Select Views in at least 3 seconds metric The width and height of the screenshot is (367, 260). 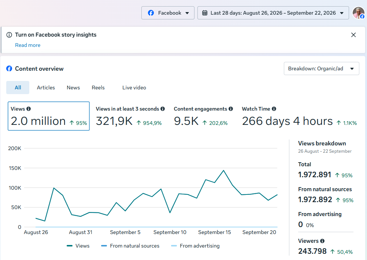coord(130,116)
